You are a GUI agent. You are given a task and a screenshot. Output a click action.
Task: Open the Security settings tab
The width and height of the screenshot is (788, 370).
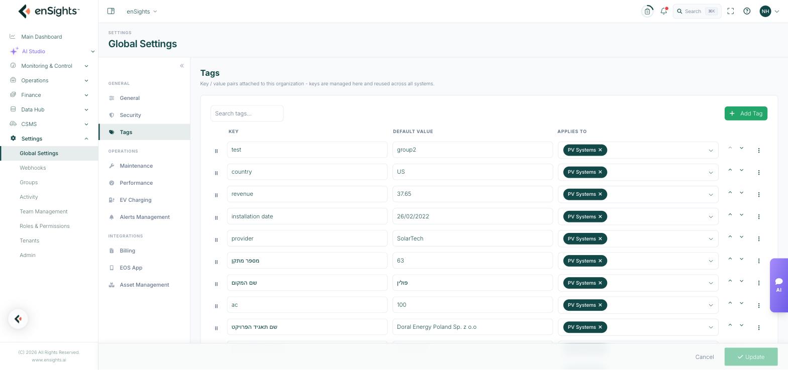[x=144, y=115]
